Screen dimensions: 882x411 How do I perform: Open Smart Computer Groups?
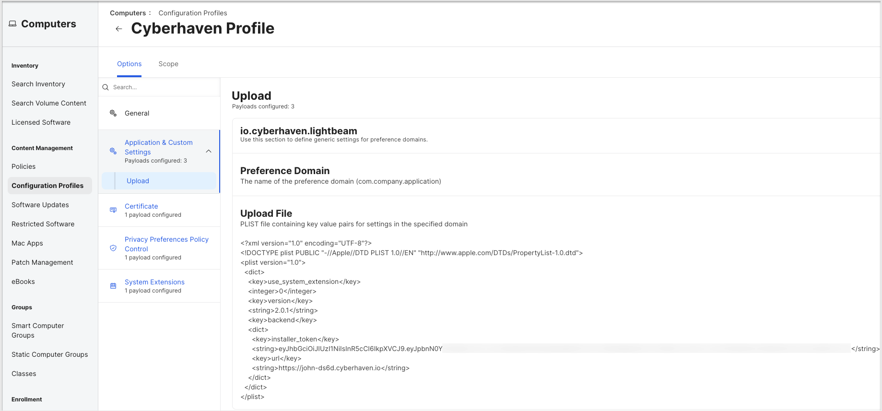(37, 330)
